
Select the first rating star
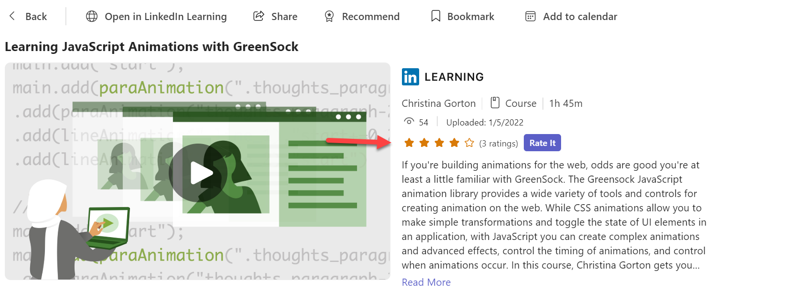click(x=409, y=143)
